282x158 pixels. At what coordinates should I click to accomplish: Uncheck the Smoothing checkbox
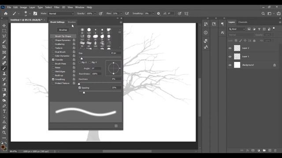pyautogui.click(x=53, y=79)
